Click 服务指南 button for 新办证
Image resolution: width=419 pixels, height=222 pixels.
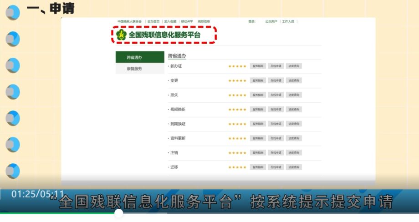coord(258,66)
